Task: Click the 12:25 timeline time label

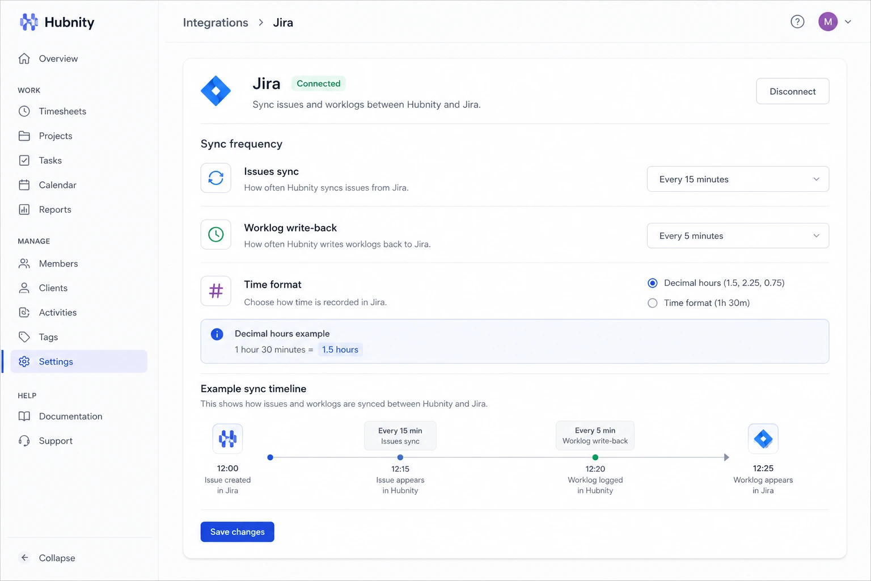Action: click(763, 468)
